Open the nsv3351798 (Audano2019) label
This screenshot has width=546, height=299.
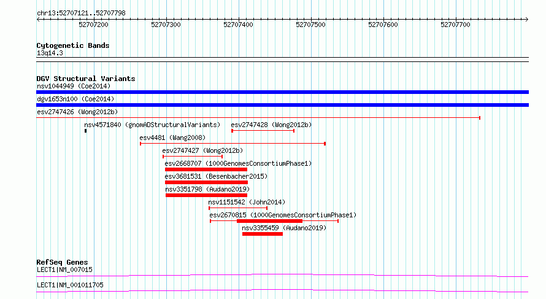pyautogui.click(x=207, y=189)
